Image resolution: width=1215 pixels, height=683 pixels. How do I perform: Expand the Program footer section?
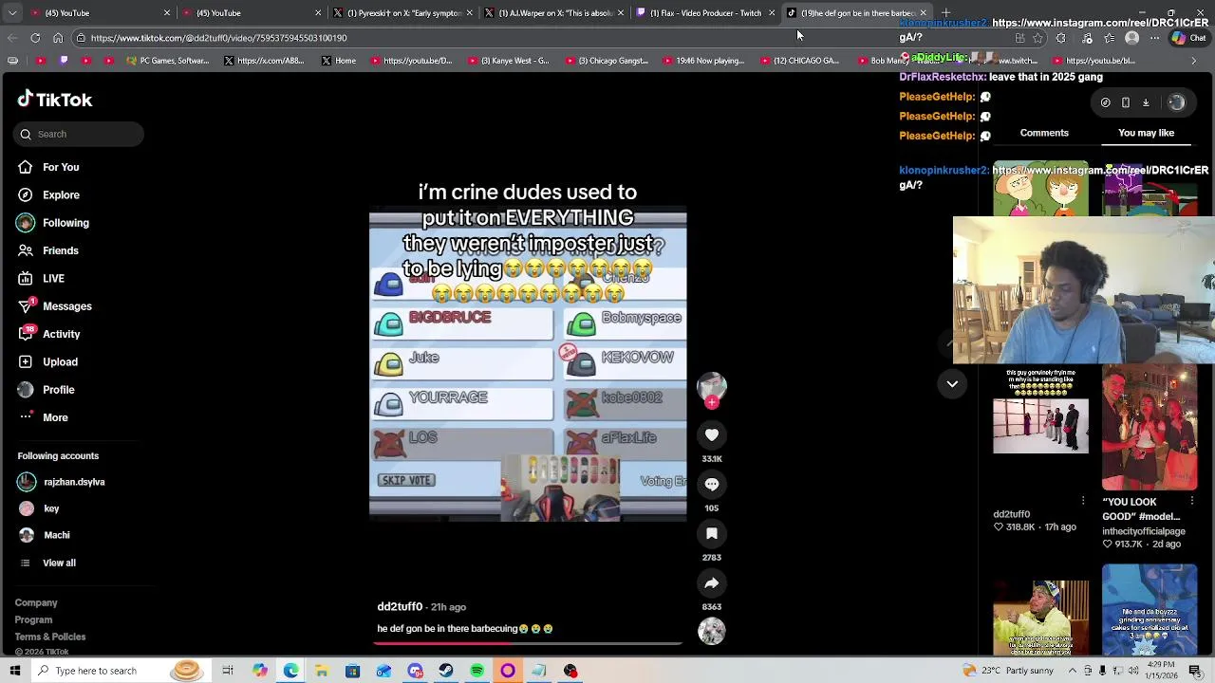pyautogui.click(x=33, y=619)
